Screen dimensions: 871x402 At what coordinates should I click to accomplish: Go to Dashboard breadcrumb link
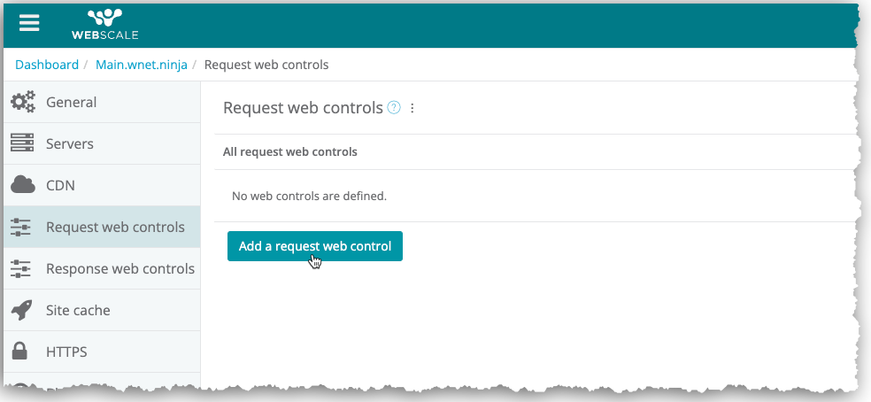point(47,65)
